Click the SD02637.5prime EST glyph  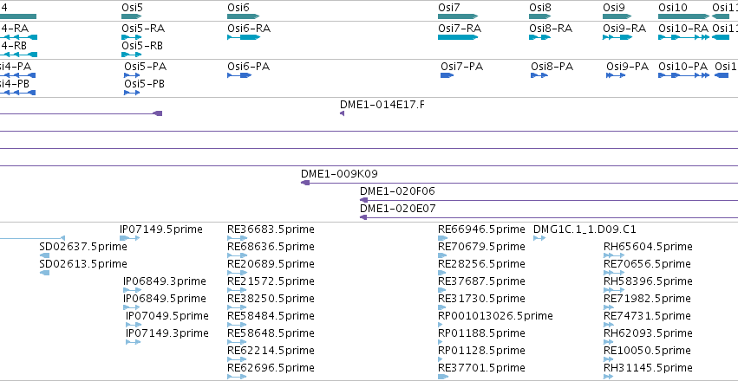coord(45,255)
